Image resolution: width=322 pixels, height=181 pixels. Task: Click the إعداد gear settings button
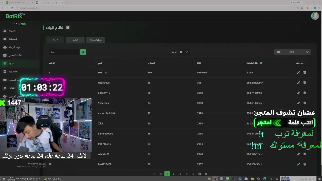[x=289, y=52]
